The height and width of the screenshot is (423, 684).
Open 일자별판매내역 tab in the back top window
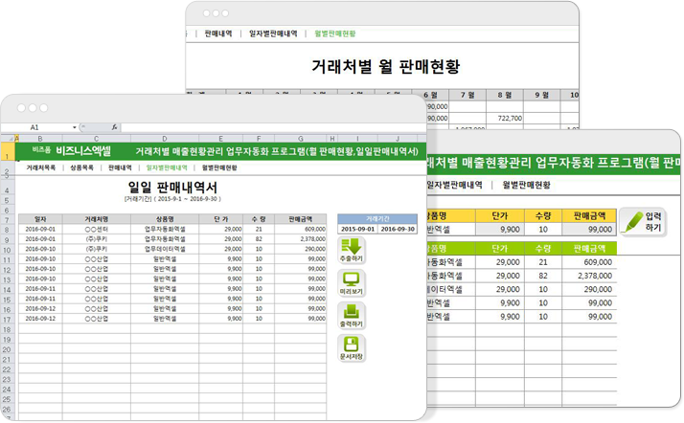pos(273,33)
